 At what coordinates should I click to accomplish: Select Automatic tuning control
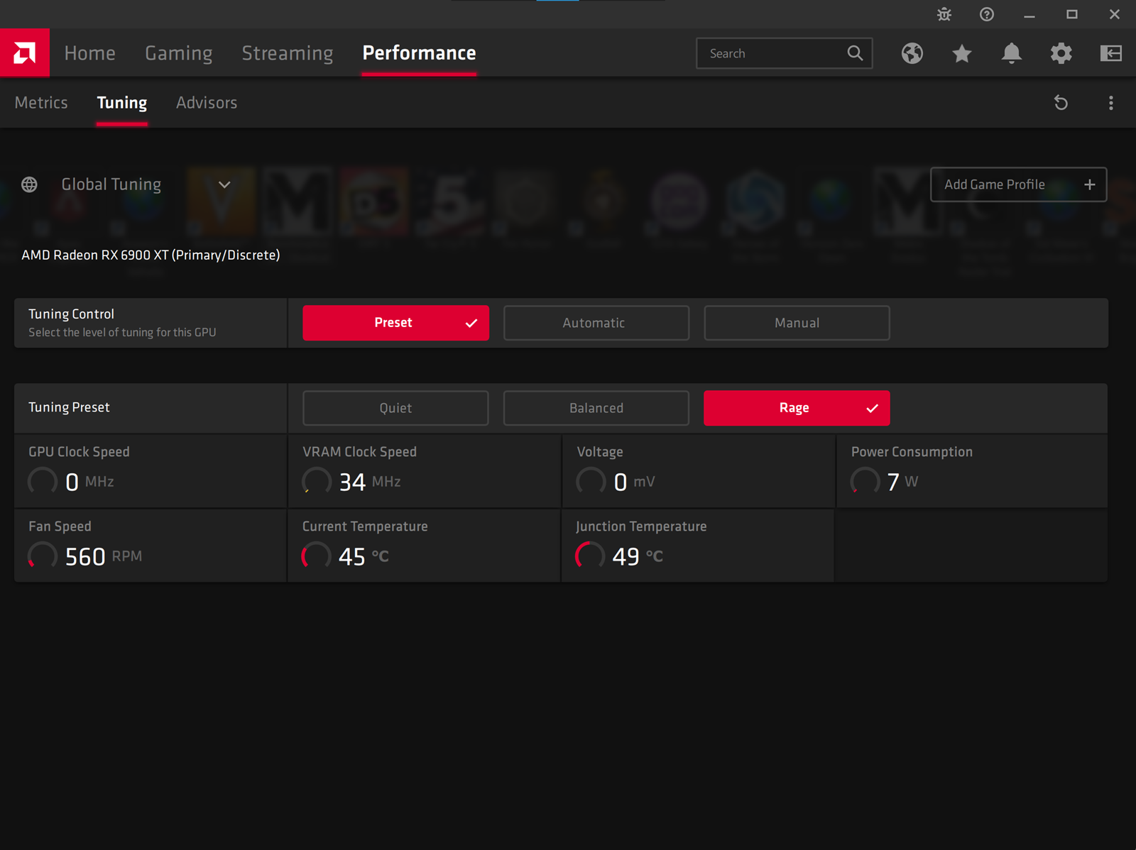(596, 323)
